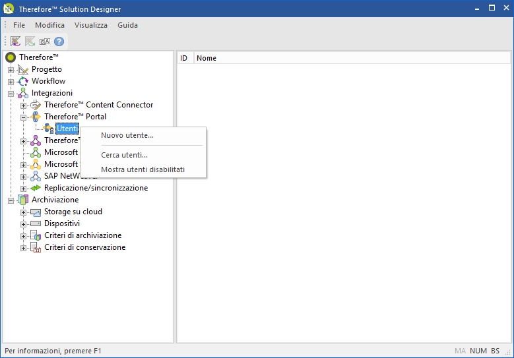This screenshot has width=514, height=358.
Task: Select the Dispositivi label
Action: click(x=62, y=224)
